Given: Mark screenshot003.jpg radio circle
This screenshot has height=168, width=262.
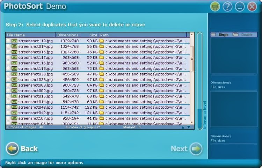Looking at the screenshot, I should pos(8,85).
